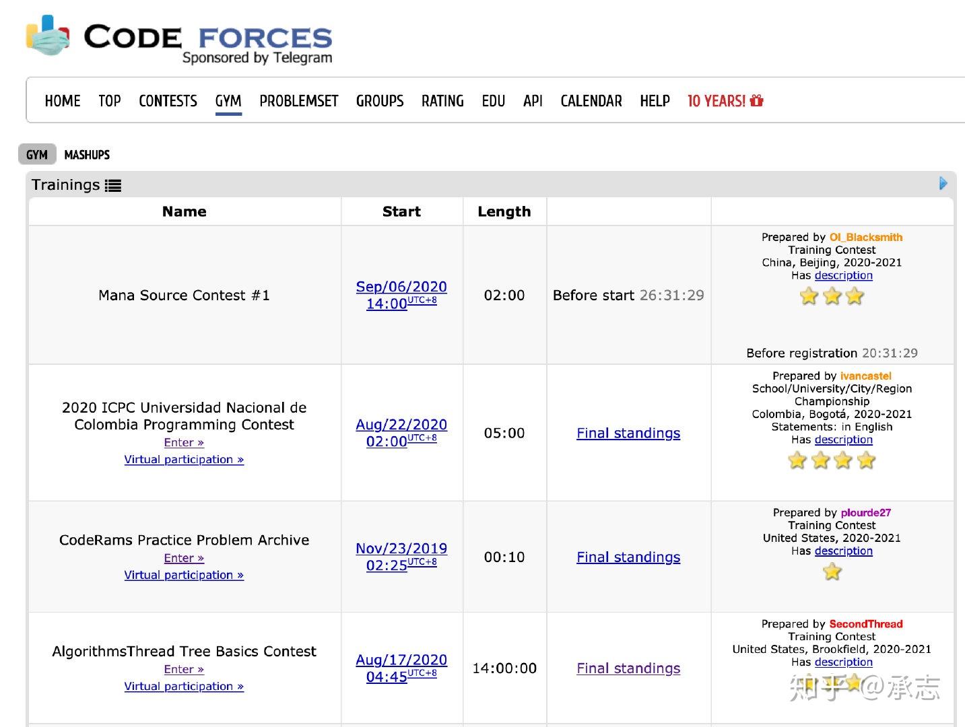Open the trainings list view icon beside Trainings
The height and width of the screenshot is (727, 965).
pos(113,184)
